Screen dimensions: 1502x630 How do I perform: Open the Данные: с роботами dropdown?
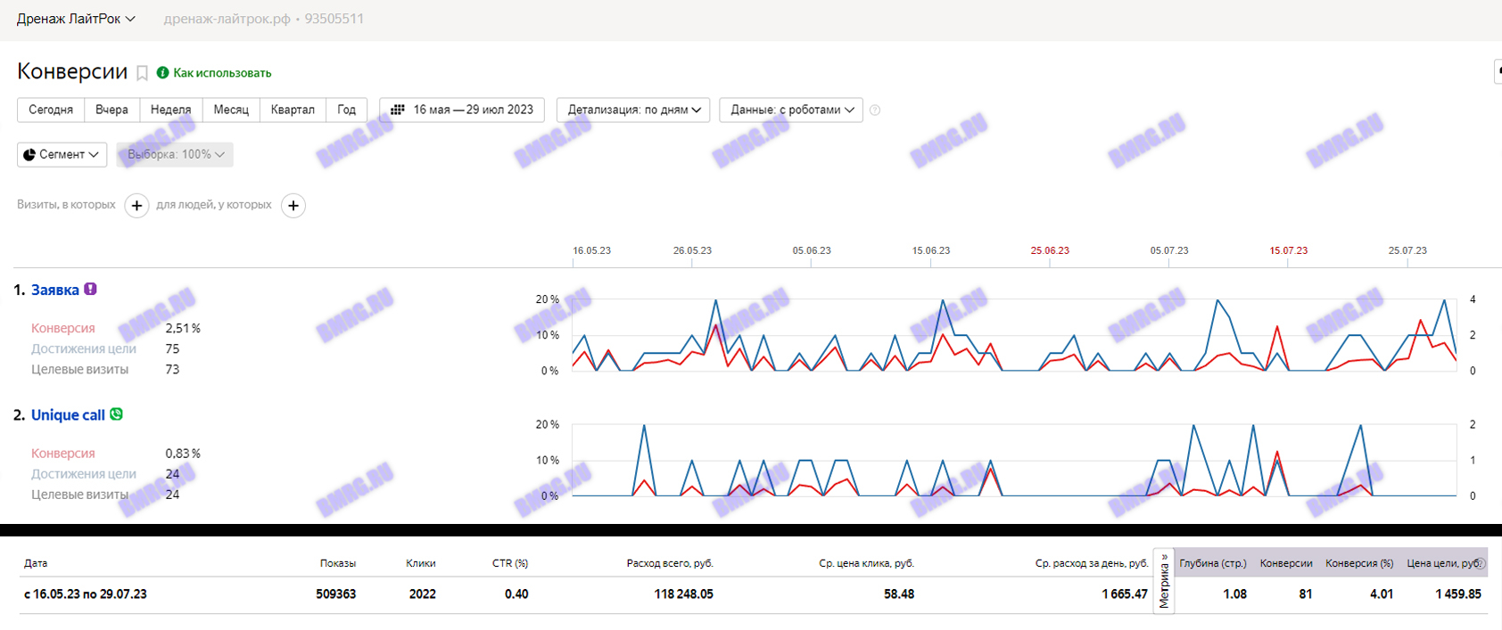(x=791, y=110)
